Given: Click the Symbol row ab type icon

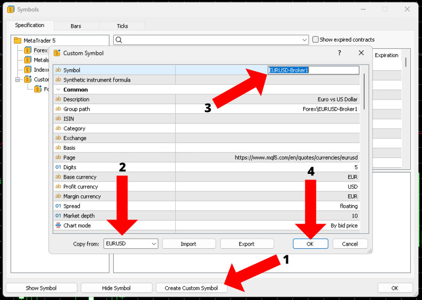Looking at the screenshot, I should [58, 70].
